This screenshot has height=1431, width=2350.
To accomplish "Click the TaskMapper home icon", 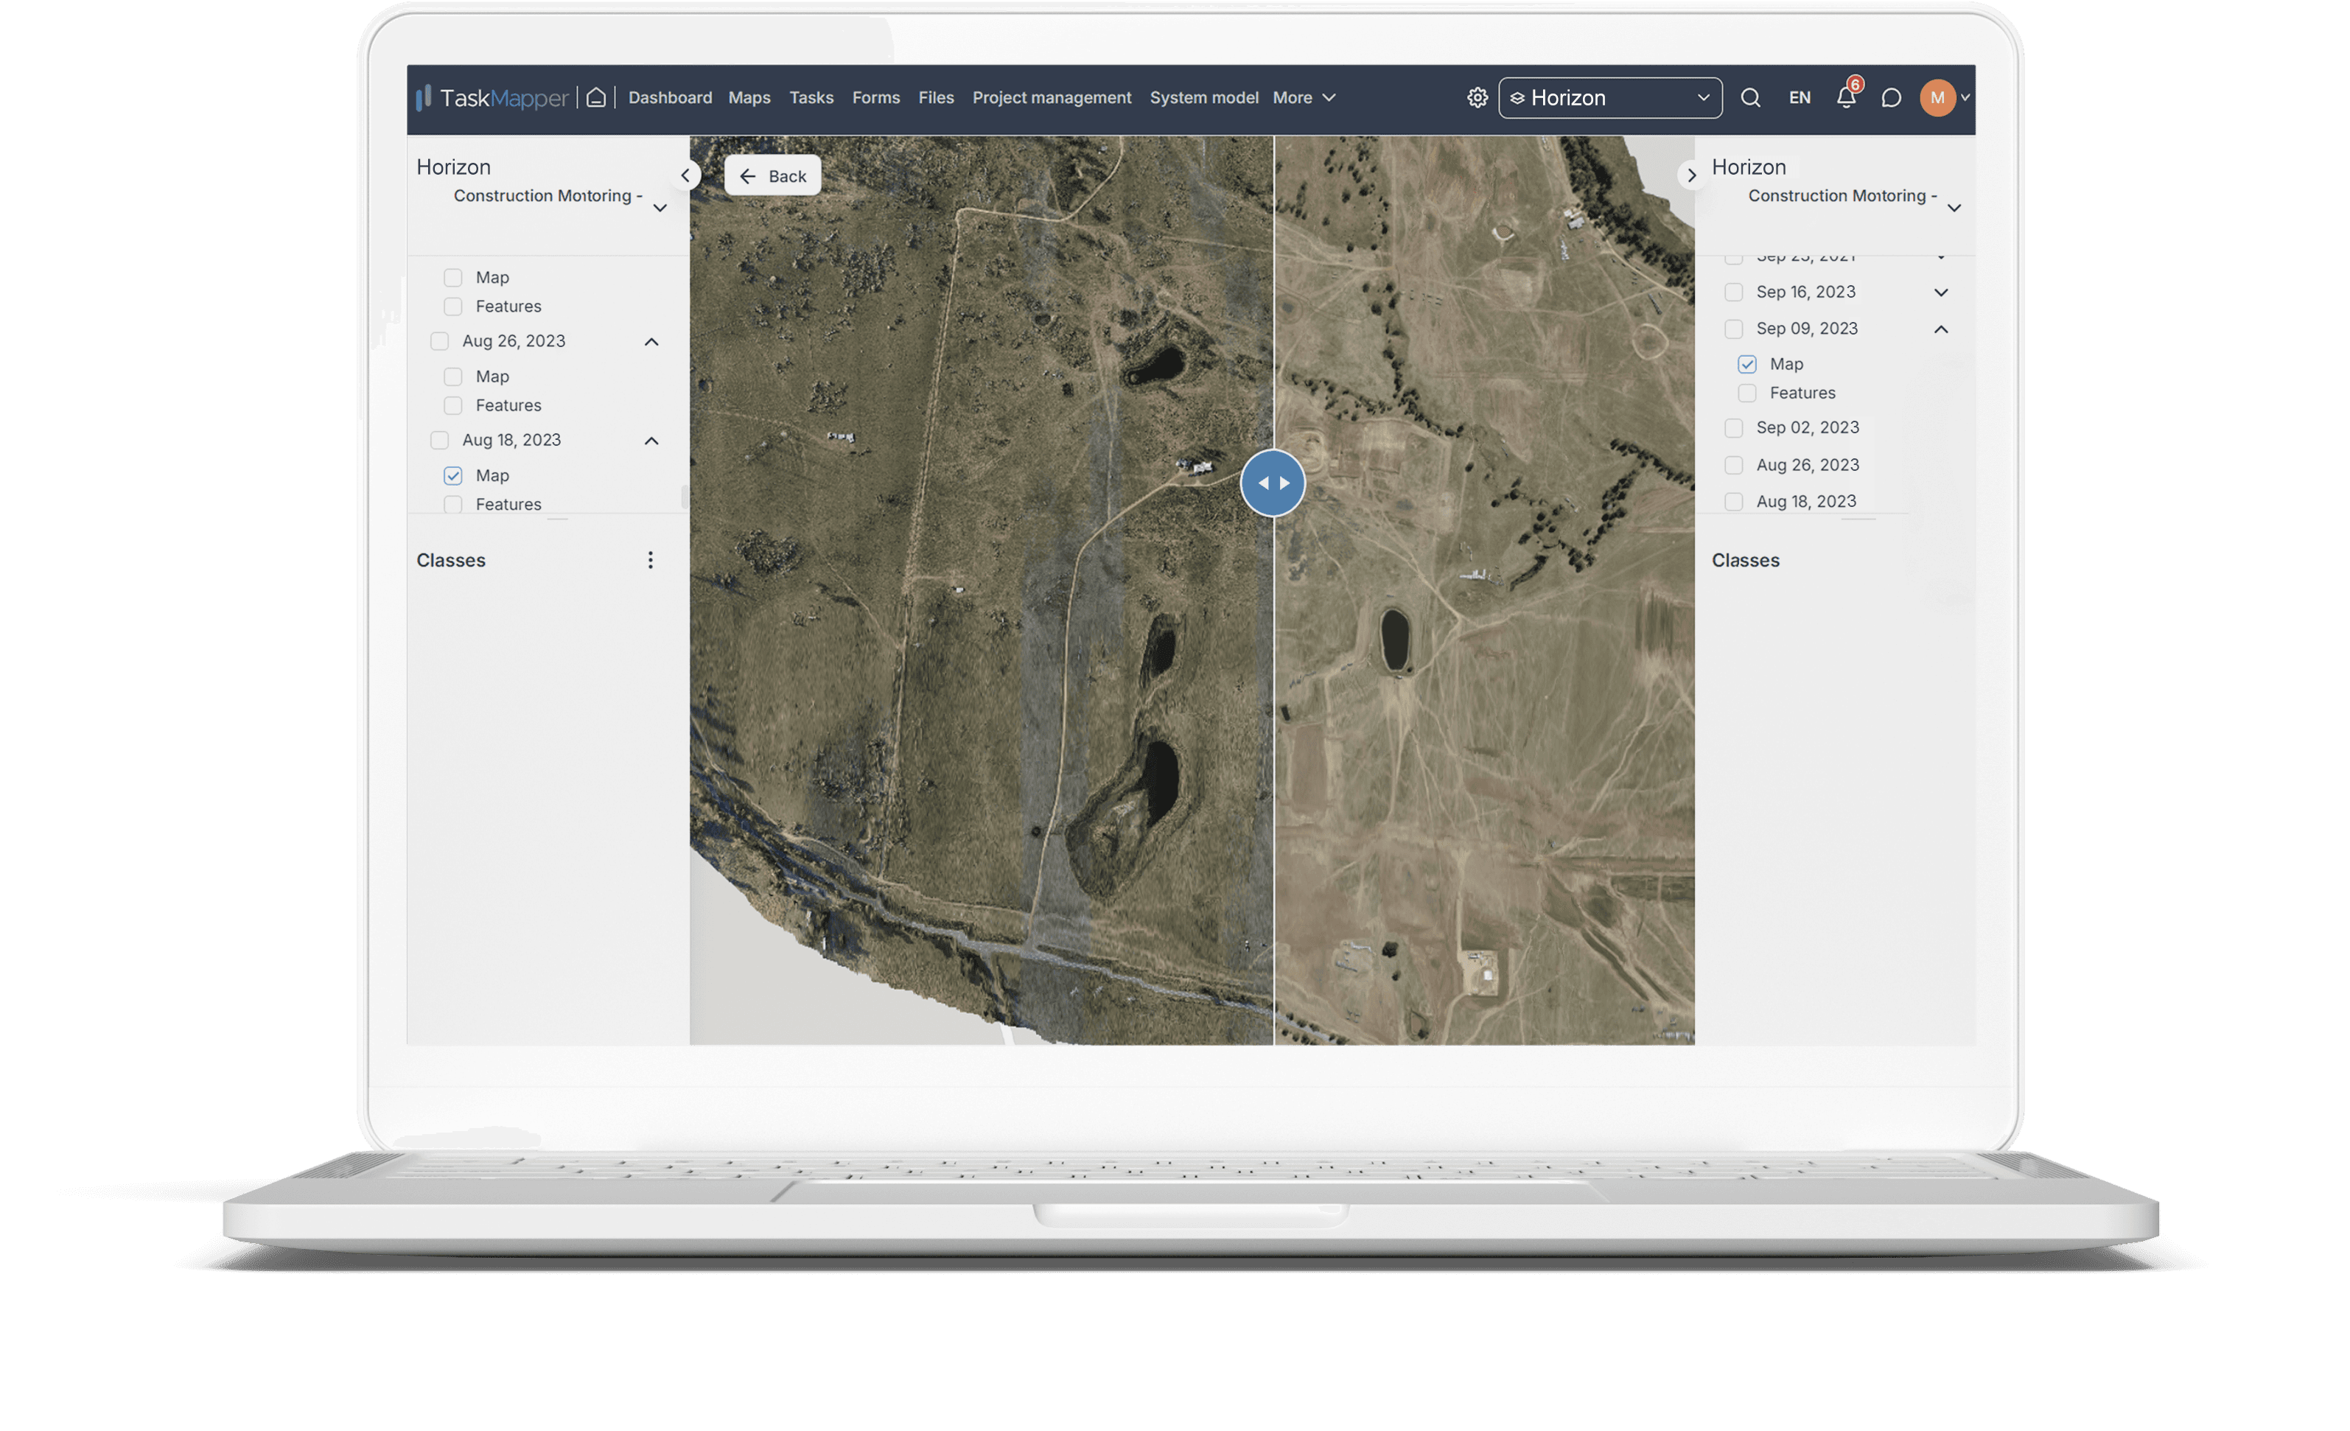I will (x=597, y=97).
